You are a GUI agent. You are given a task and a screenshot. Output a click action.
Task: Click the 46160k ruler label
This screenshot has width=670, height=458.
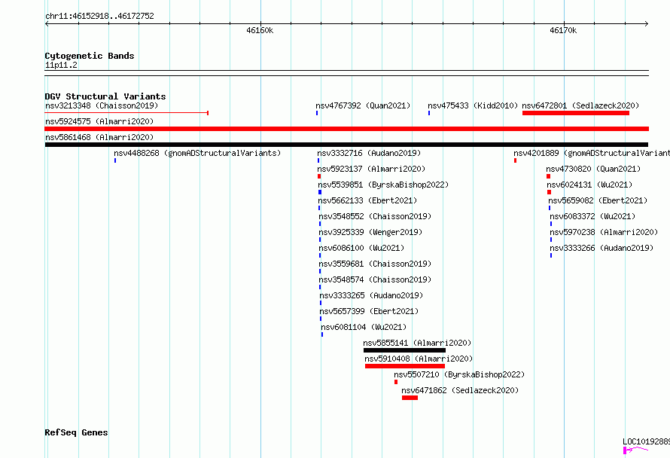pos(260,30)
